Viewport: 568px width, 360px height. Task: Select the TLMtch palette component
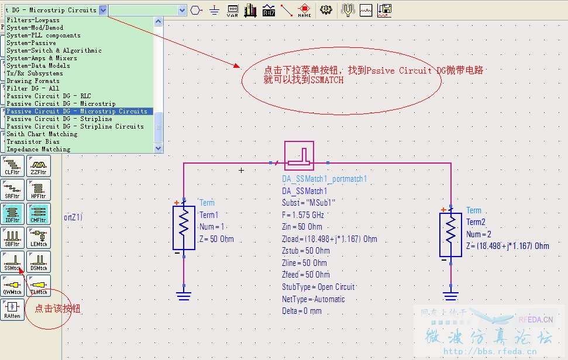(x=39, y=285)
